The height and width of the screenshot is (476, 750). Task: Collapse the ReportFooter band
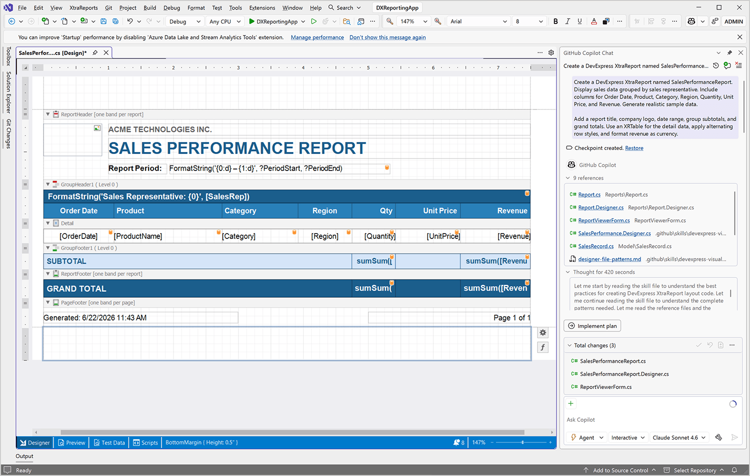(48, 273)
